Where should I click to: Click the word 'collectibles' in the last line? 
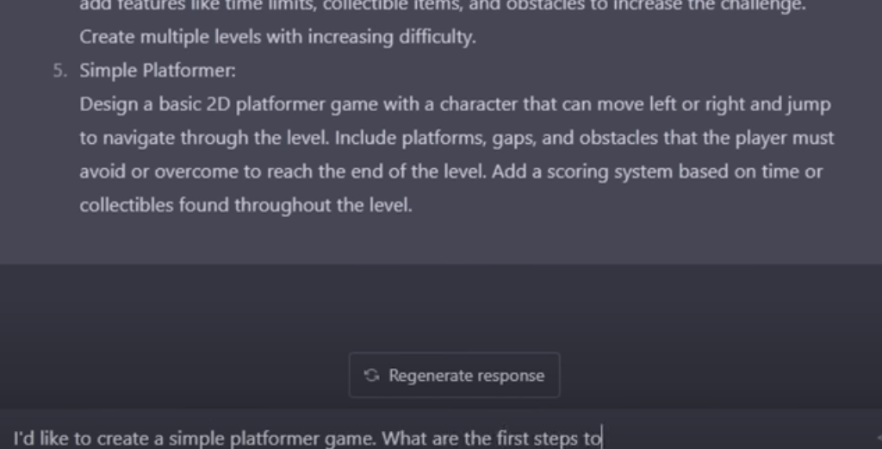click(x=127, y=205)
